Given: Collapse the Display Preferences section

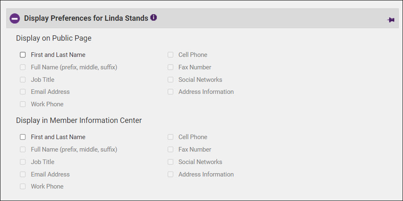Looking at the screenshot, I should click(x=15, y=19).
